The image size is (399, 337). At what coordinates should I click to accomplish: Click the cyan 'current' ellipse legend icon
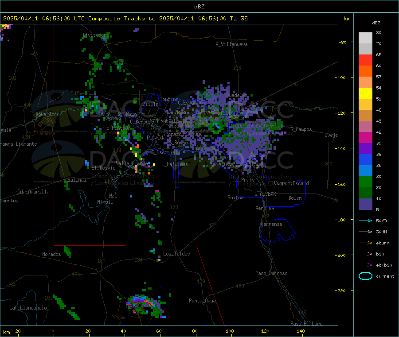tap(365, 276)
